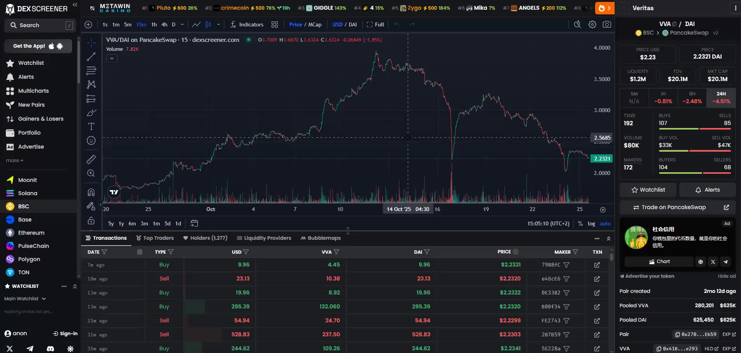
Task: Filter transactions by USD amount
Action: pyautogui.click(x=246, y=252)
